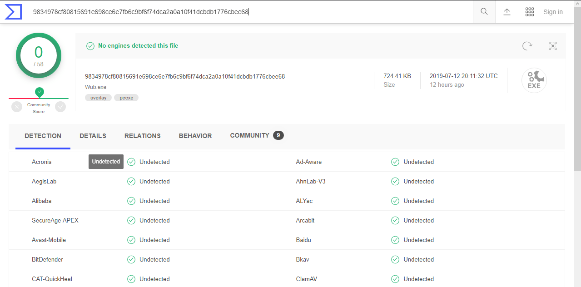Screen dimensions: 581x287
Task: Open the BEHAVIOR tab
Action: pyautogui.click(x=195, y=136)
